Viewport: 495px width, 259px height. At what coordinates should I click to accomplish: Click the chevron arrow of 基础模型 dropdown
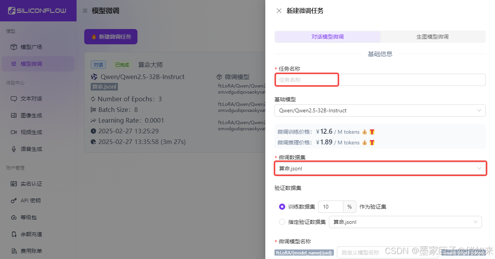pos(479,110)
